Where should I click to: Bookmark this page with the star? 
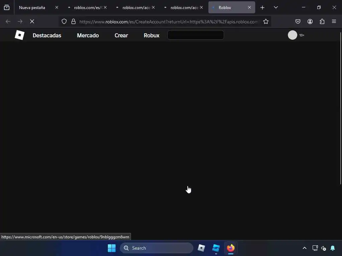[266, 21]
